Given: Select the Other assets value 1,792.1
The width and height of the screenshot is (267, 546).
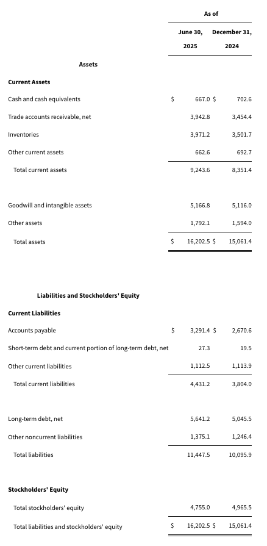Looking at the screenshot, I should pyautogui.click(x=200, y=223).
